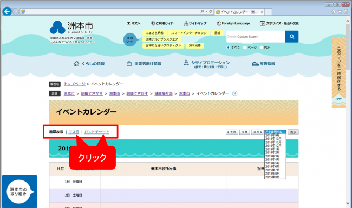The height and width of the screenshot is (208, 352).
Task: Click the 健康福祉部 footprint link
Action: tap(164, 93)
